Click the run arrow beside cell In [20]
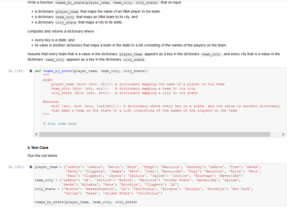Image resolution: width=288 pixels, height=209 pixels. 31,167
